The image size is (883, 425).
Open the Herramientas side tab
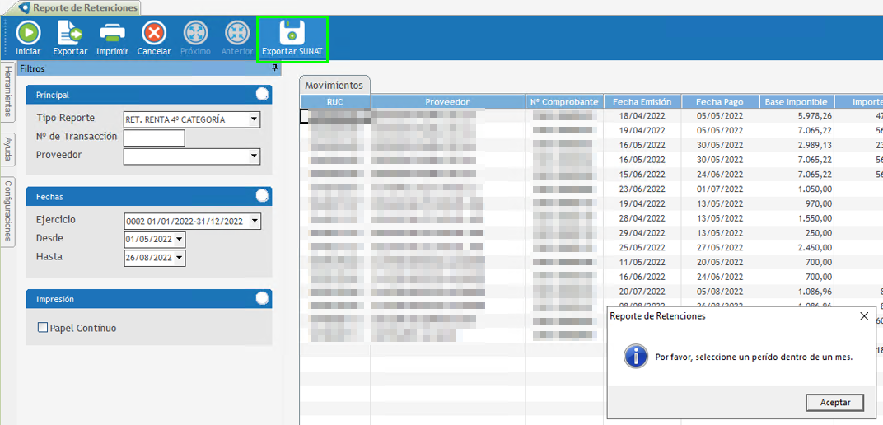[8, 91]
